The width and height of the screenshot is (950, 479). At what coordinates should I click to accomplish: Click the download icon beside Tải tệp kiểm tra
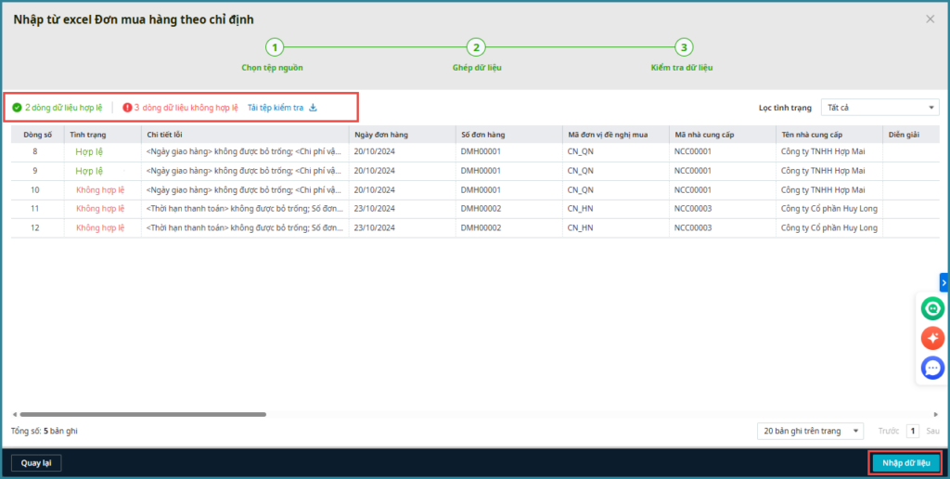313,108
